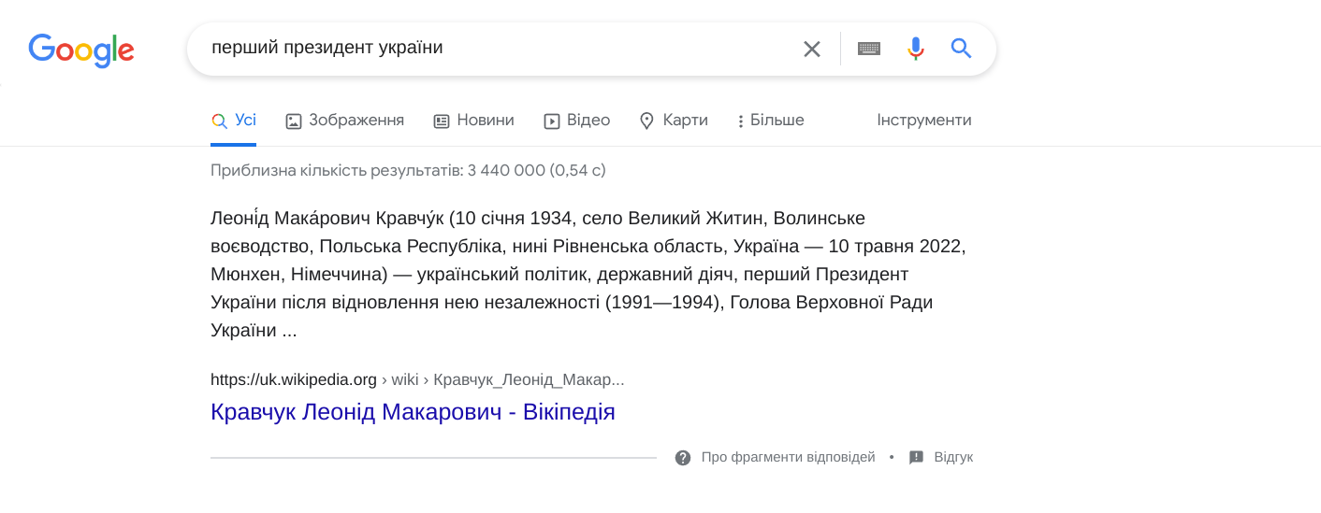Click the featured snippet text about Кравчук

[588, 275]
